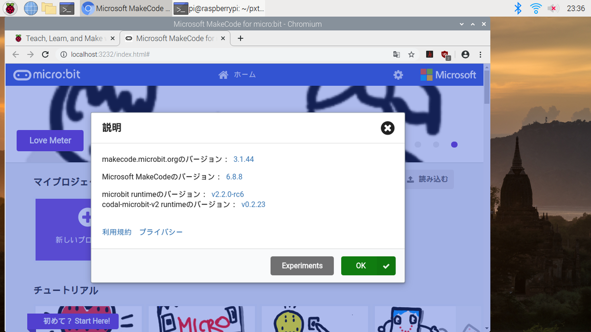Image resolution: width=591 pixels, height=332 pixels.
Task: Open Experiments from the dialog
Action: [302, 266]
